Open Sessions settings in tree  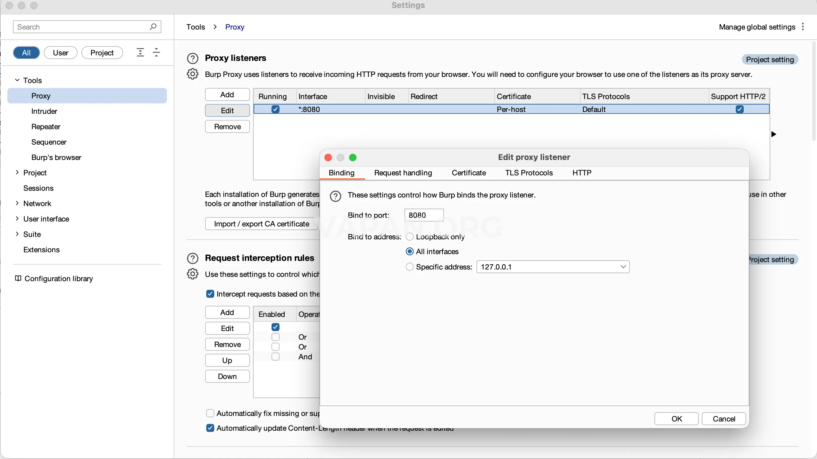38,188
